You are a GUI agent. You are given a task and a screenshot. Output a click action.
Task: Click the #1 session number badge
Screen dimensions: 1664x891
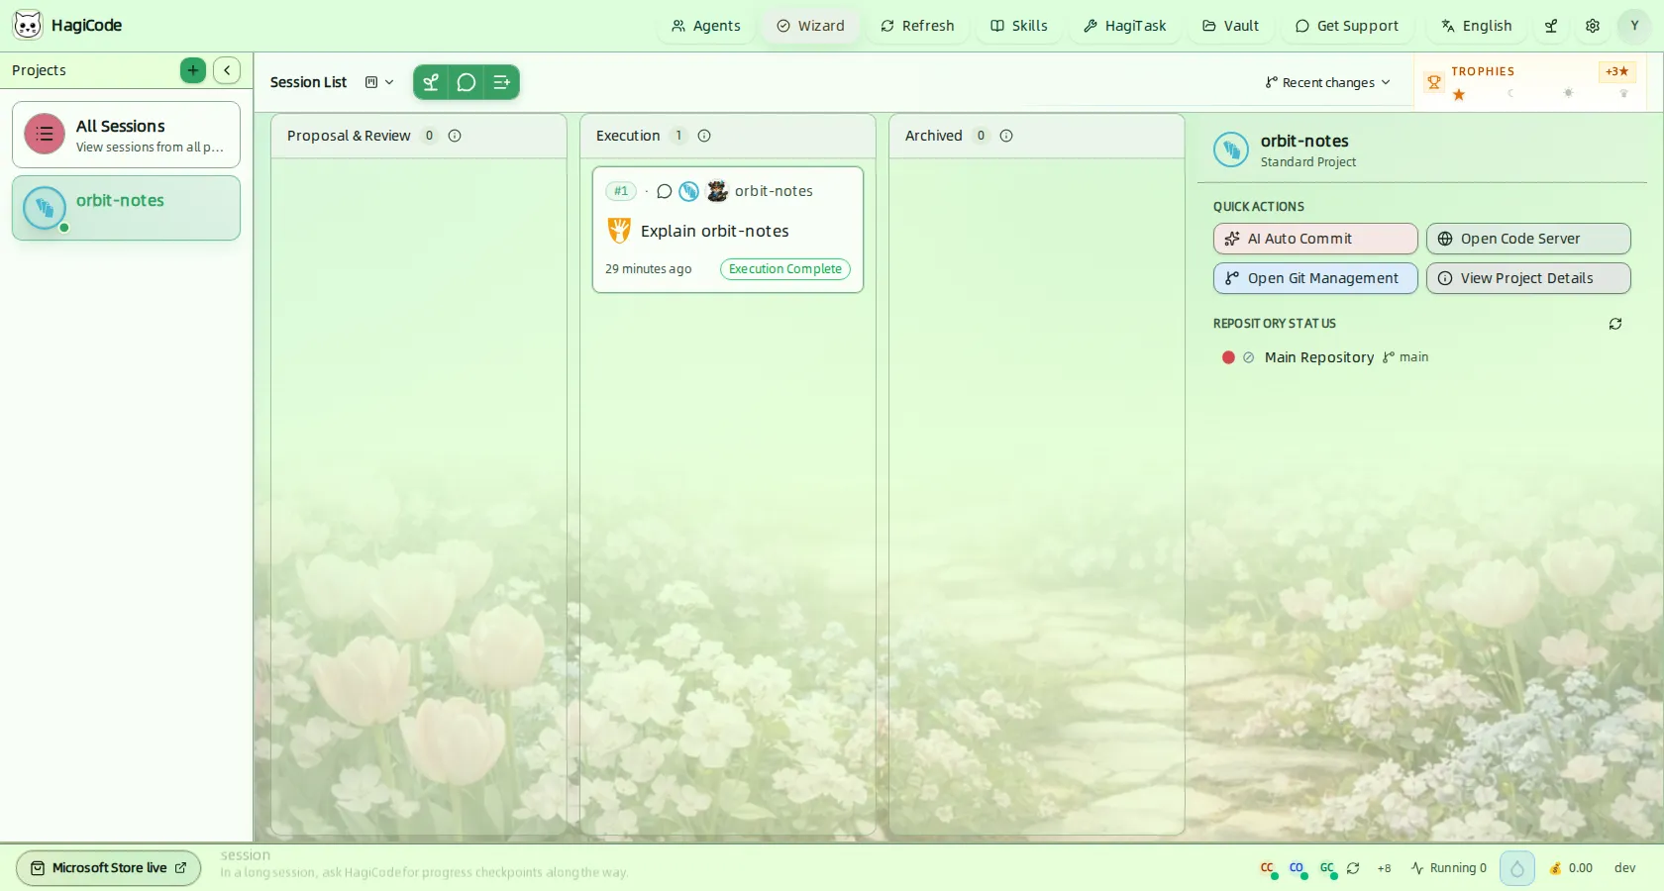[621, 191]
